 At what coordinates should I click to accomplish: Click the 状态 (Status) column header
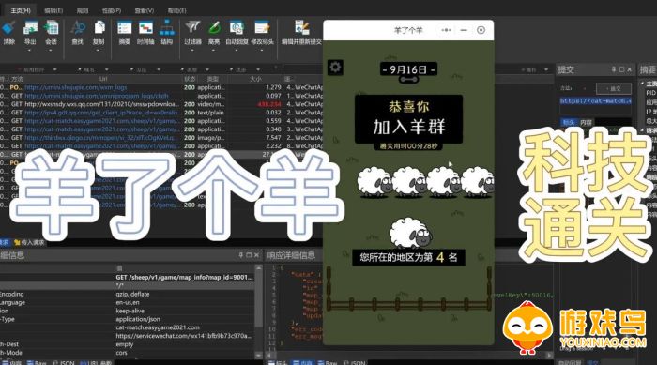(x=190, y=79)
